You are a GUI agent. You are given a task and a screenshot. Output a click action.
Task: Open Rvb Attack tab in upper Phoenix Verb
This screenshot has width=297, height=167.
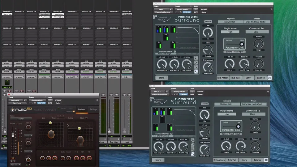click(223, 78)
